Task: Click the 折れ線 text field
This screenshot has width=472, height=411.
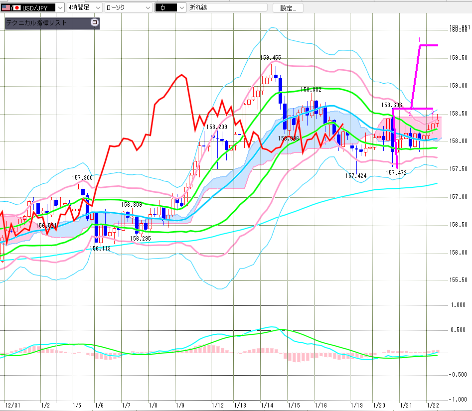Action: (x=228, y=7)
